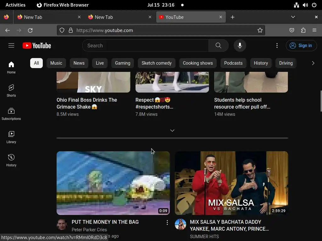Switch to the first New Tab
322x241 pixels.
tap(49, 17)
